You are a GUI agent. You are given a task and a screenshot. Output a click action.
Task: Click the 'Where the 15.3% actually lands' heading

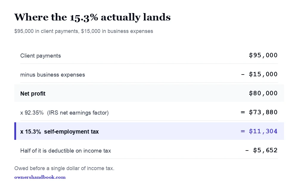click(92, 17)
